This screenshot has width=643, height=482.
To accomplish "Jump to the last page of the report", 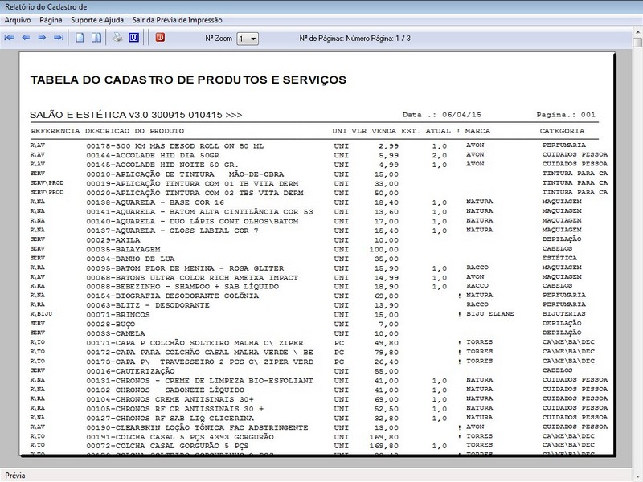I will 59,38.
